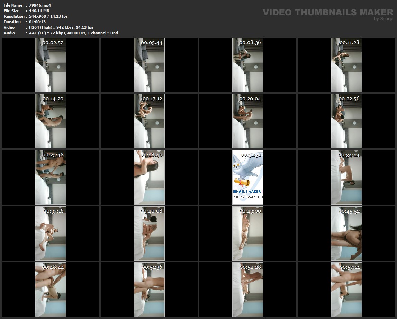The image size is (397, 319).
Task: Click the Duration value 01:00:13
Action: coord(37,22)
